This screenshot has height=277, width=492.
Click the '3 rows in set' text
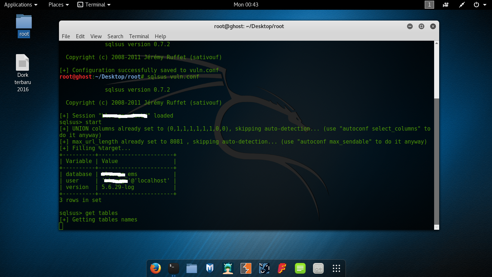(x=81, y=200)
